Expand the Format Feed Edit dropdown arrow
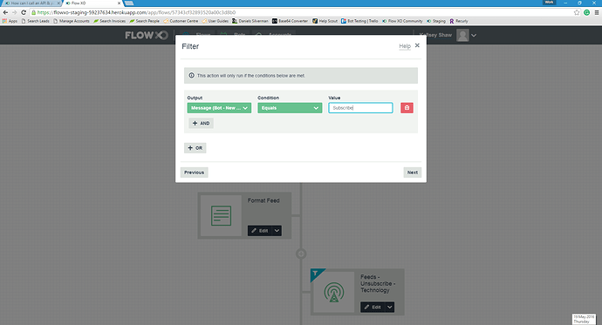Viewport: 602px width, 325px height. 277,231
